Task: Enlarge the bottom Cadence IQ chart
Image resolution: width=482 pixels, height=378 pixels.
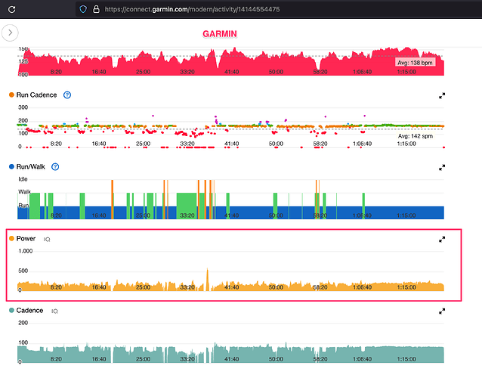Action: (442, 311)
